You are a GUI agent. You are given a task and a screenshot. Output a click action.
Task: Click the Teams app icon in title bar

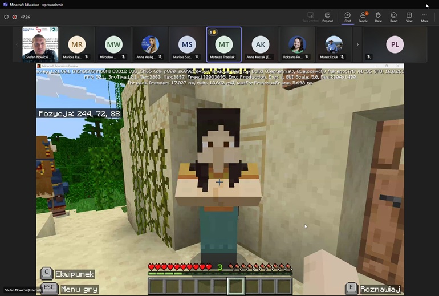pos(5,5)
